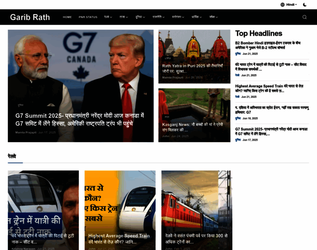The height and width of the screenshot is (250, 317).
Task: Open the Rath Yatra in Puri 2025 article title
Action: 192,68
